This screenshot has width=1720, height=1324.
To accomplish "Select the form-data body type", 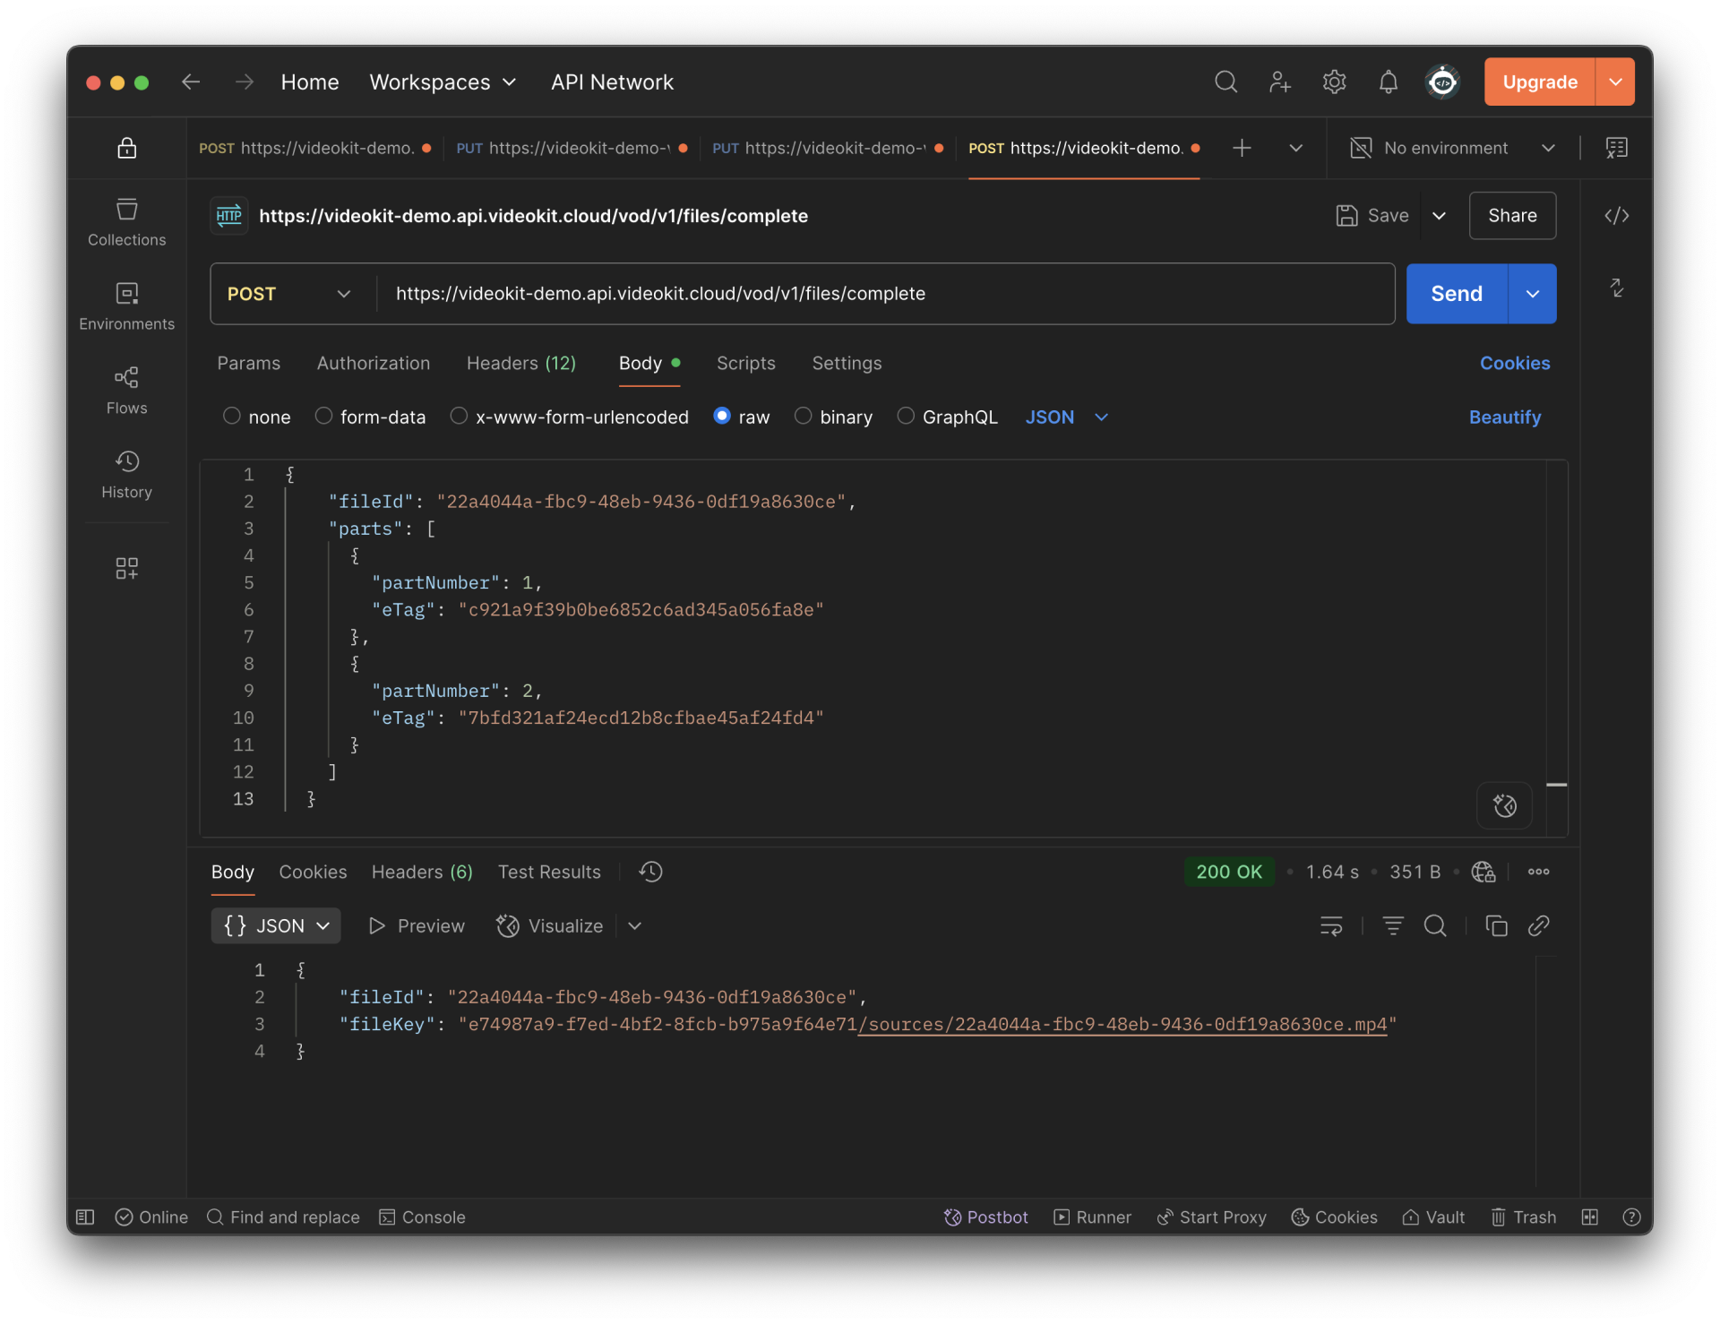I will pos(323,417).
